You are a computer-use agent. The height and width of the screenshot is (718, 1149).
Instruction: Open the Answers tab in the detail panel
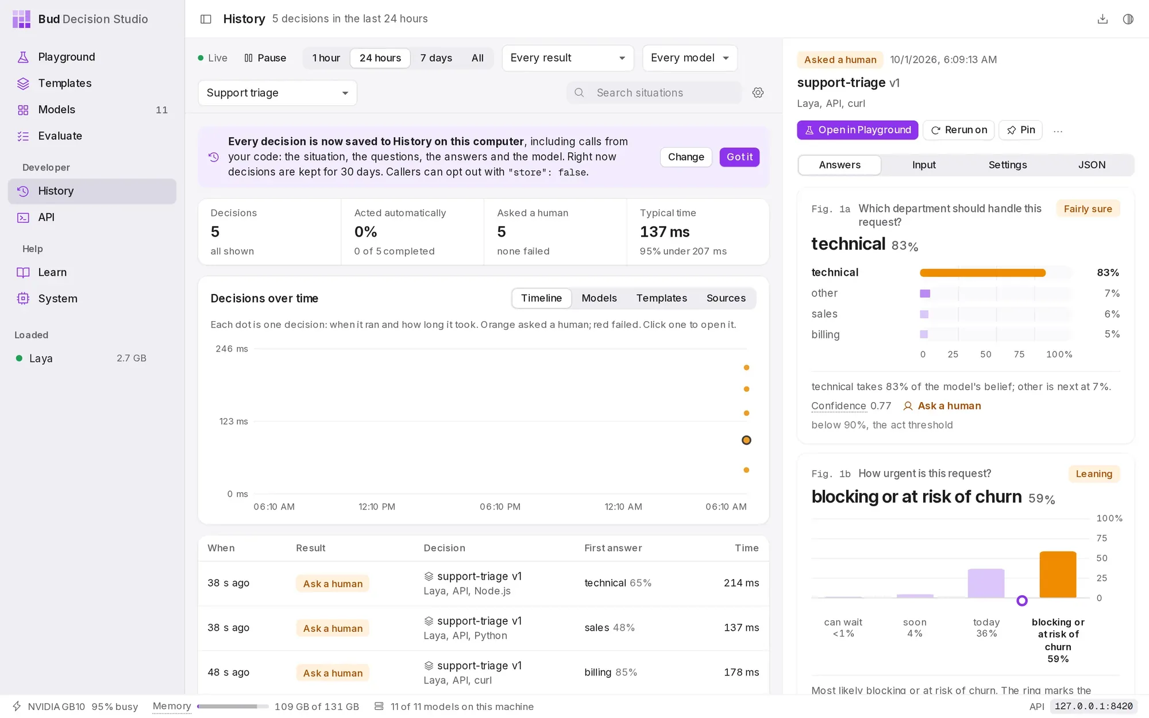click(839, 165)
